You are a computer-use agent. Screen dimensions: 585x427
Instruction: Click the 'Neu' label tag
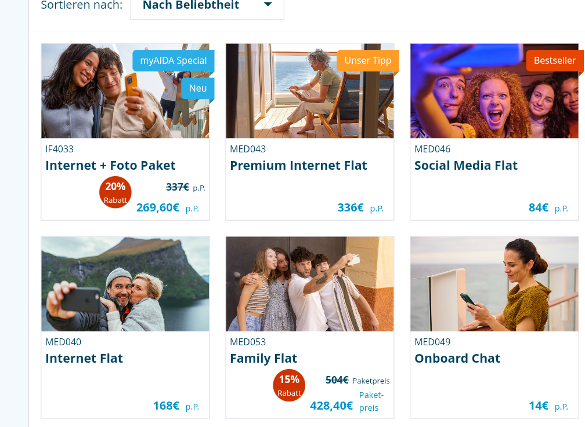(197, 88)
